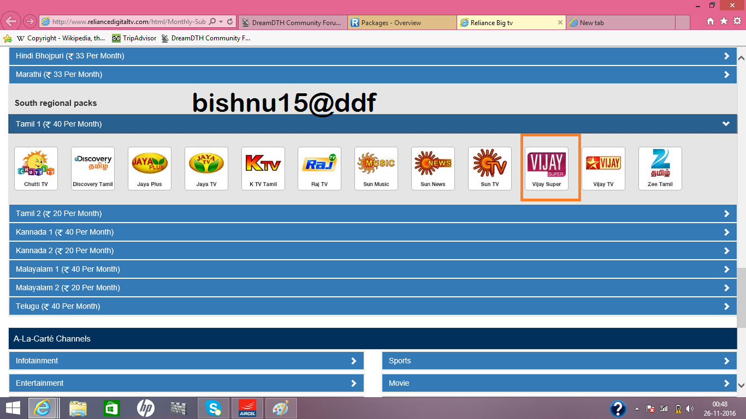Add the page to the Favorites bar
746x419 pixels.
click(x=8, y=38)
